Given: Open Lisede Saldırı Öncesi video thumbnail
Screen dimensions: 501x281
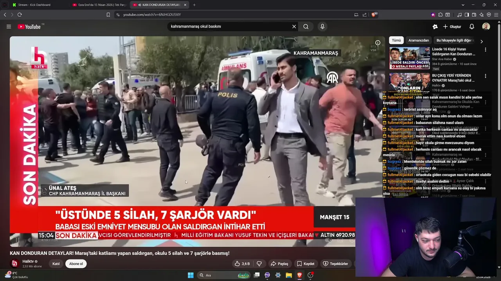Looking at the screenshot, I should tap(409, 58).
